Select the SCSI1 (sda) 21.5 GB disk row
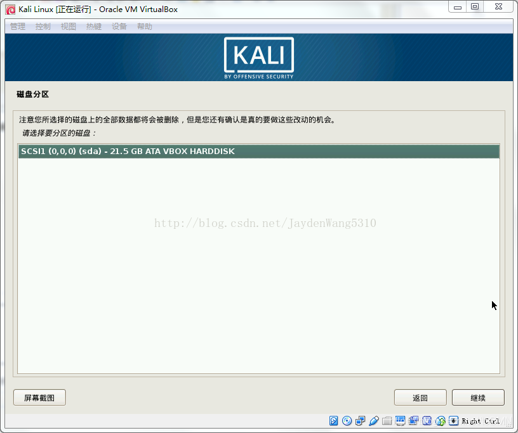518x433 pixels. coord(259,152)
